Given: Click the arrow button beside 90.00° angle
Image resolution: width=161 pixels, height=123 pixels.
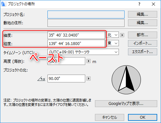Looking at the screenshot, I should coord(88,78).
